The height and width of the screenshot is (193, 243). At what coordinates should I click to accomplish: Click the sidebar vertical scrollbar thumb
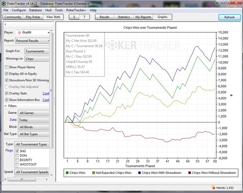51,90
